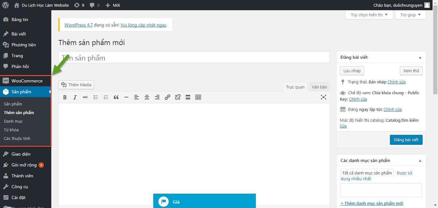The height and width of the screenshot is (208, 438).
Task: Toggle bold formatting in the editor
Action: [x=65, y=97]
